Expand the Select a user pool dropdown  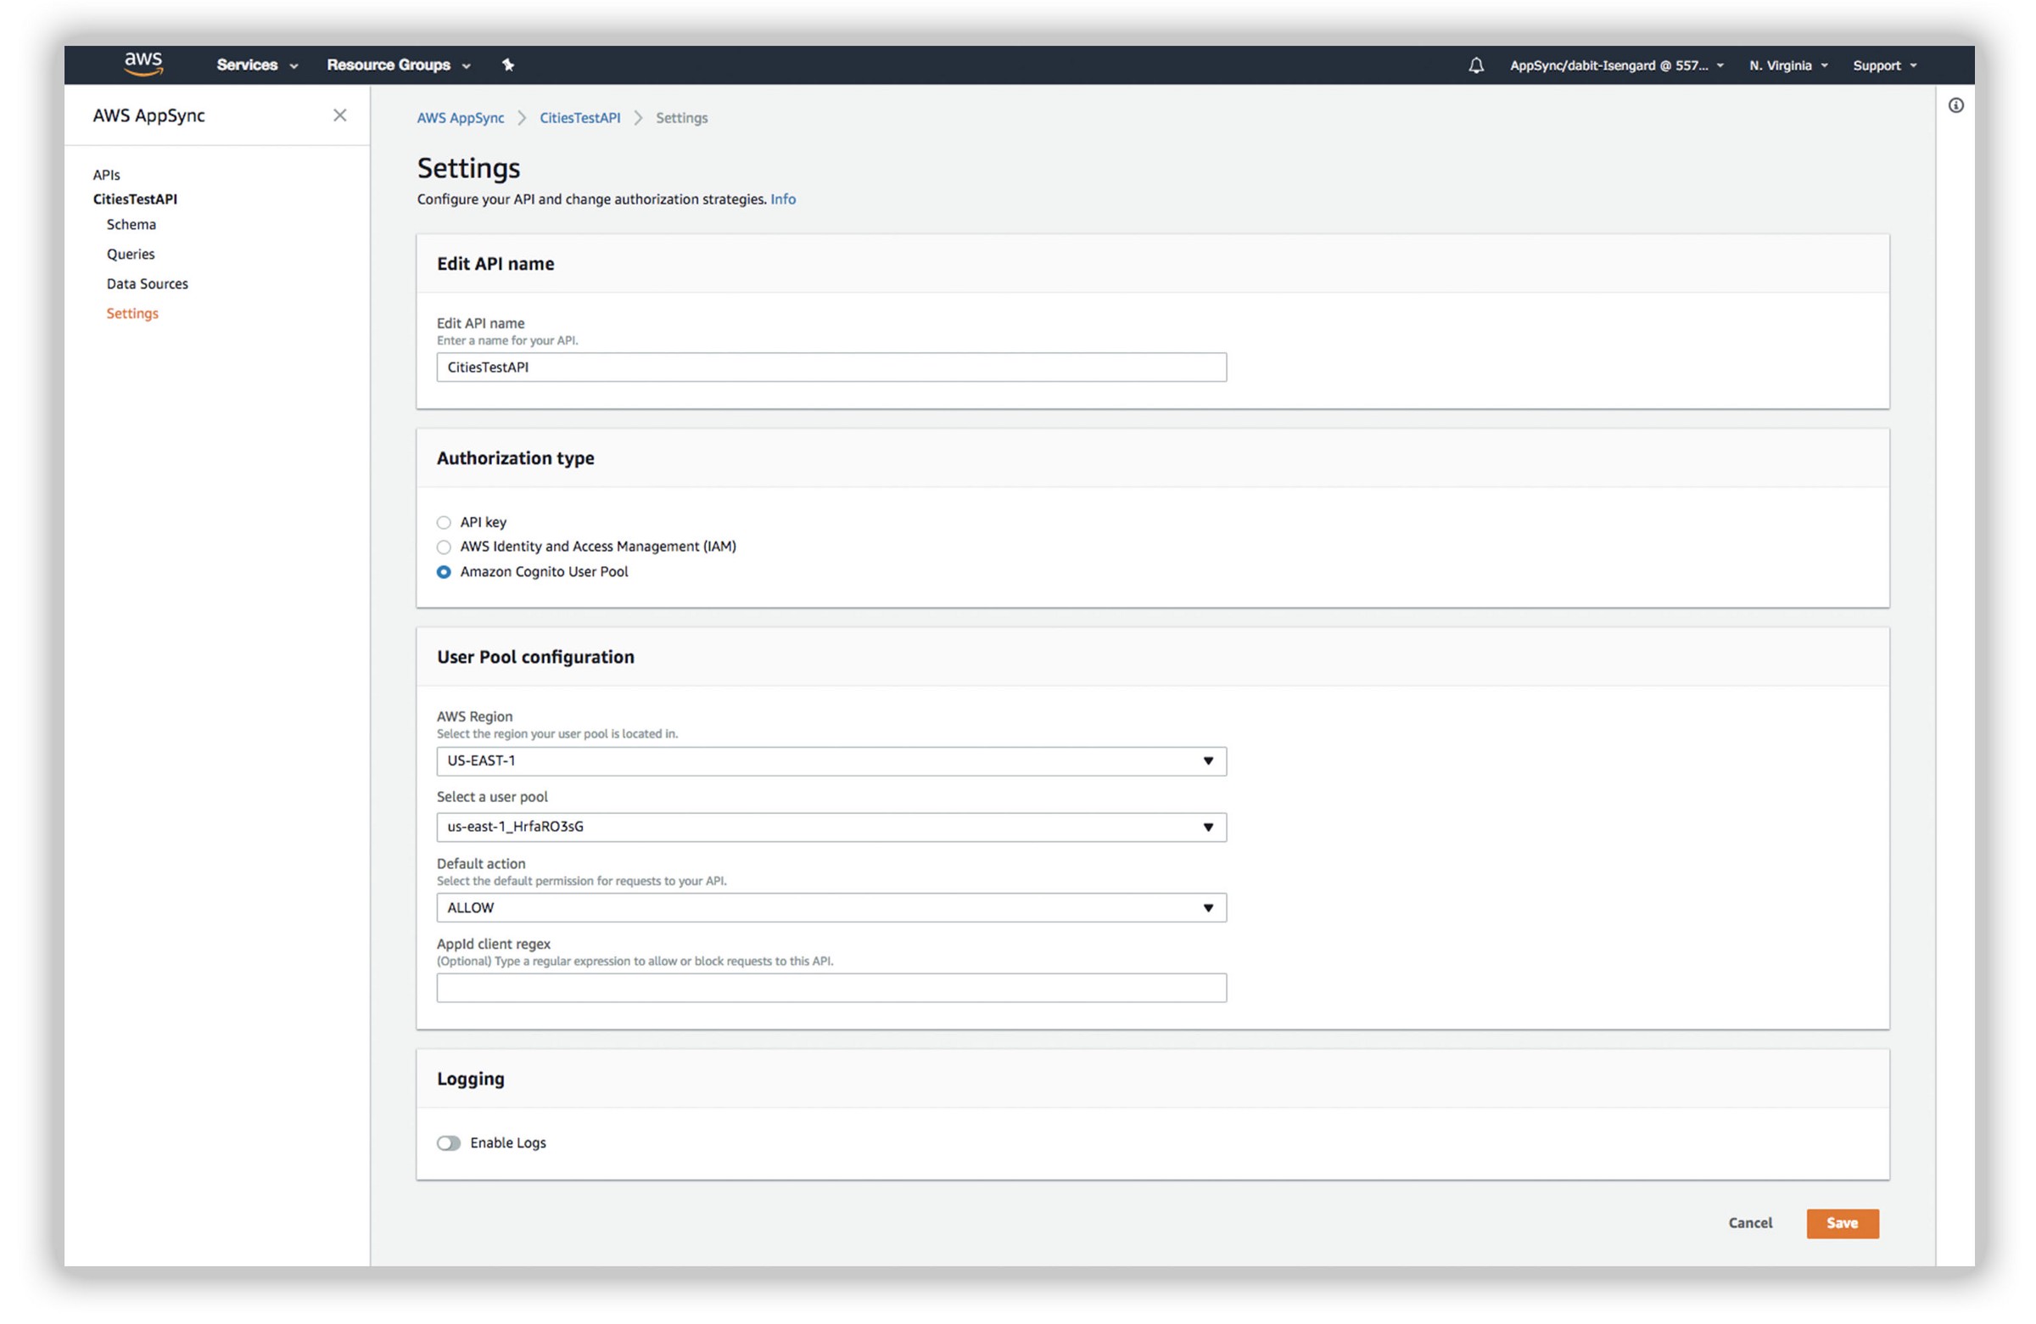click(x=831, y=827)
